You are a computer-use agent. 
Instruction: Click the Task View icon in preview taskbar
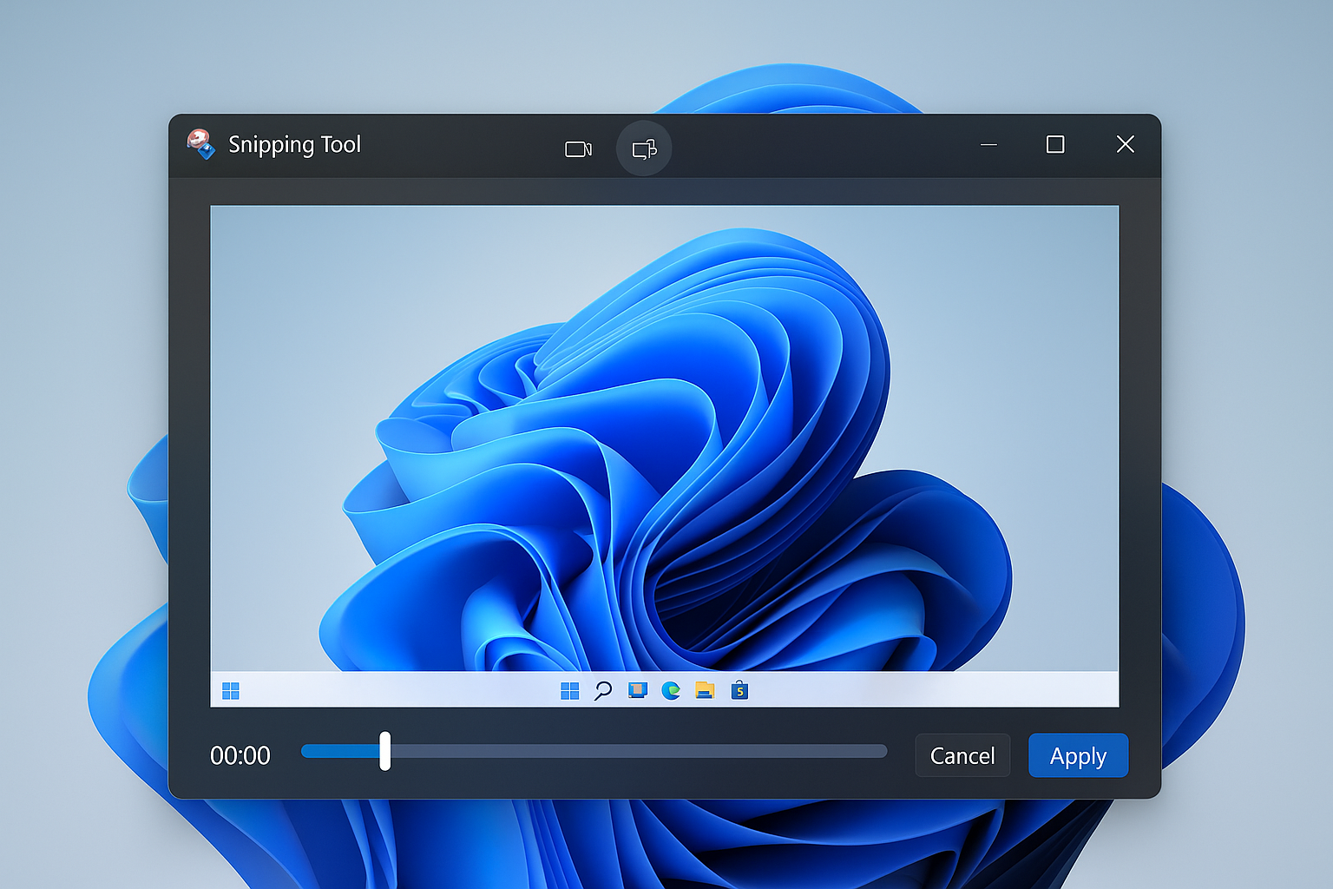tap(638, 690)
